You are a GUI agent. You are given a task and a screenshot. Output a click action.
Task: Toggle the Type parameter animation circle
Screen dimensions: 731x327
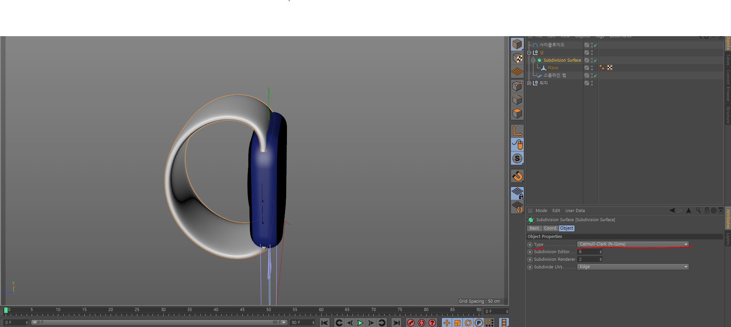[x=530, y=244]
